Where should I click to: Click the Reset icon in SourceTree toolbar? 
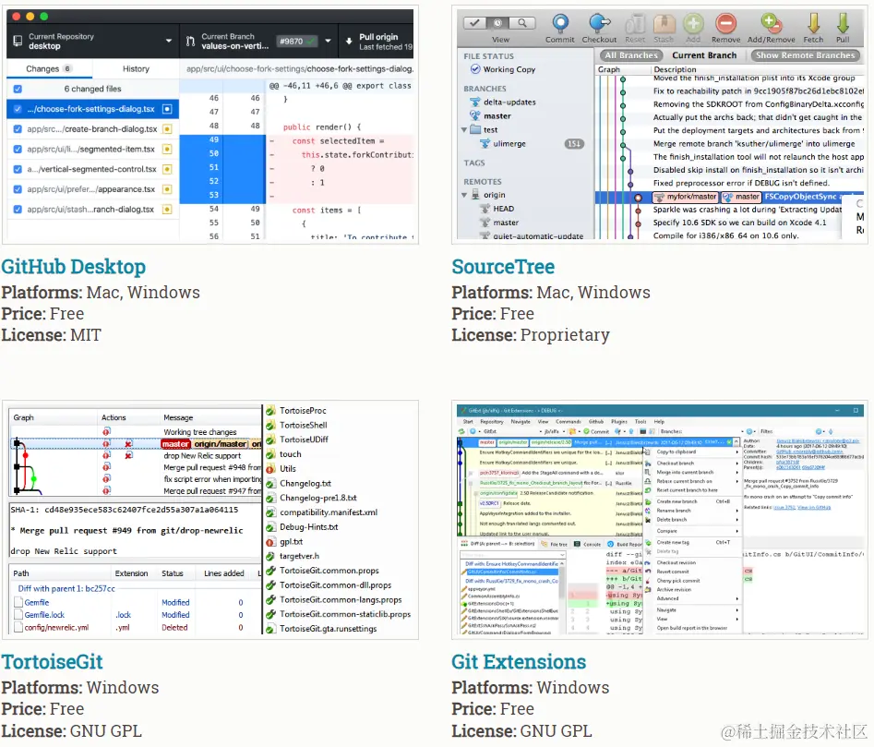(635, 23)
